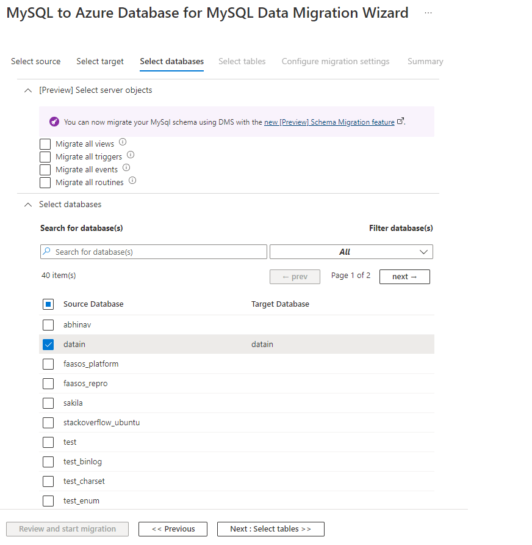The image size is (532, 545).
Task: Click the Next : Select tables button
Action: point(270,529)
